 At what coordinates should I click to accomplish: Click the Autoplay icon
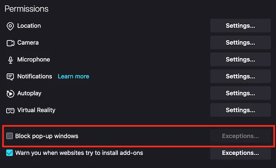pos(10,94)
